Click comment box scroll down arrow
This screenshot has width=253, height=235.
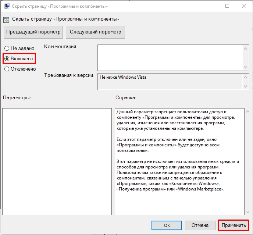(245, 67)
